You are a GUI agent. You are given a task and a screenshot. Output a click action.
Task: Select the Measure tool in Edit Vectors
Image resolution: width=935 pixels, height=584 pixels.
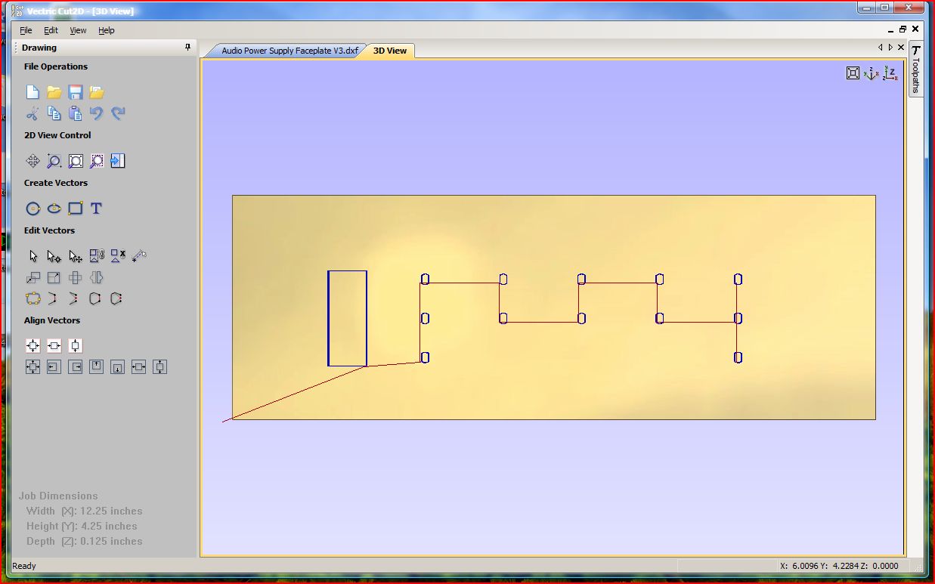138,255
